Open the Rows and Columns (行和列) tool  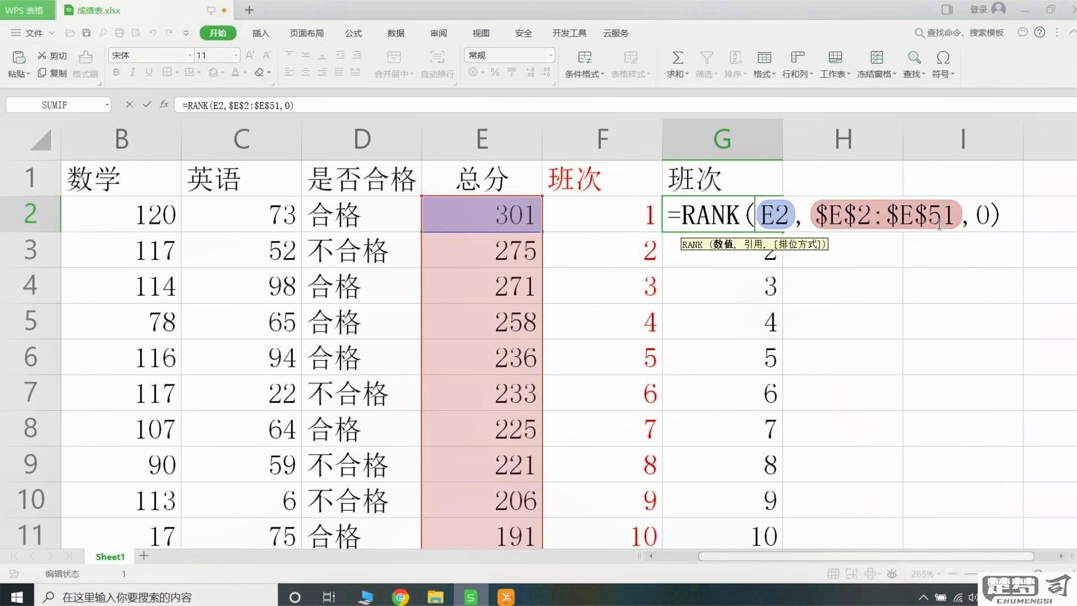798,64
